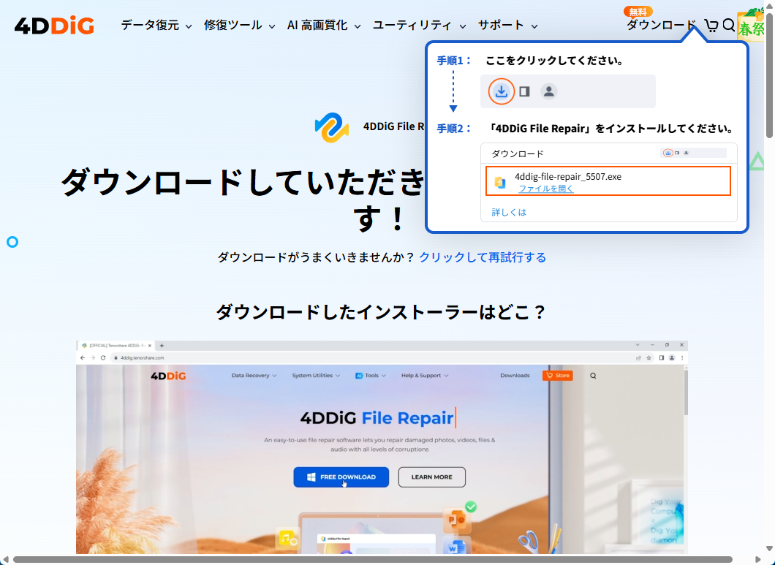Click the horizontal scrollbar thumb
The width and height of the screenshot is (775, 565).
[373, 560]
